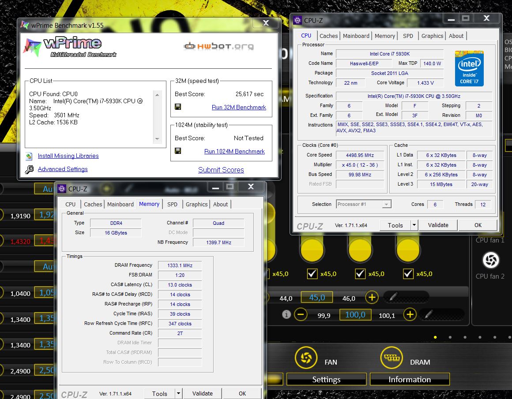Screen dimensions: 512x399
Task: Click the Information button under DRAM
Action: pyautogui.click(x=410, y=380)
